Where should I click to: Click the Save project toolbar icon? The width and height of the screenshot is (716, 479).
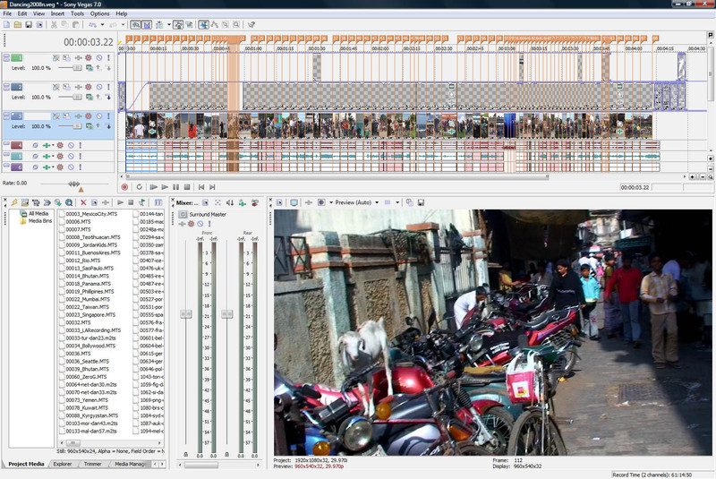[x=30, y=24]
